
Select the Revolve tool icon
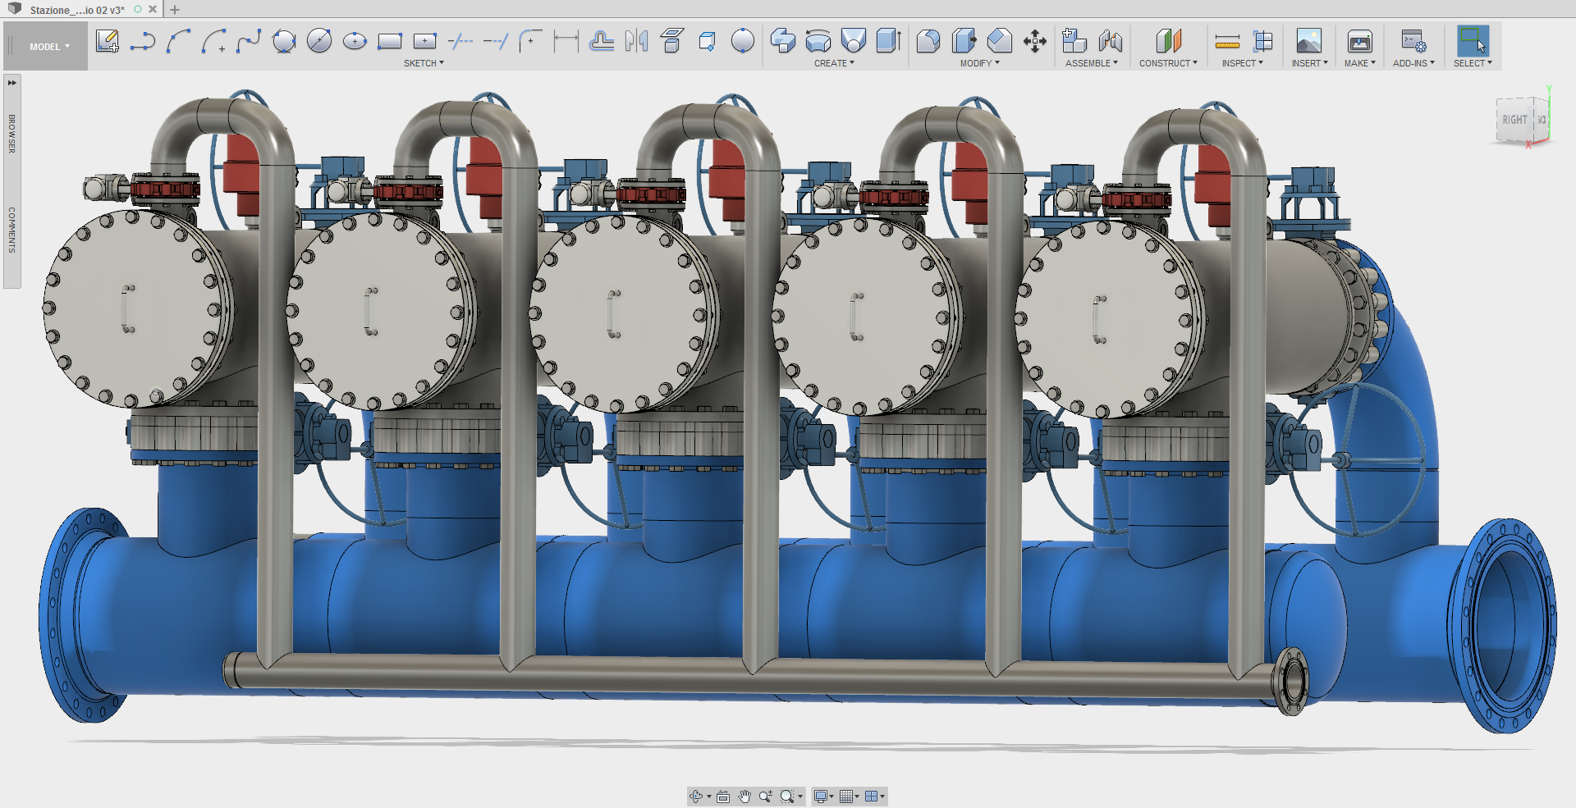coord(818,41)
